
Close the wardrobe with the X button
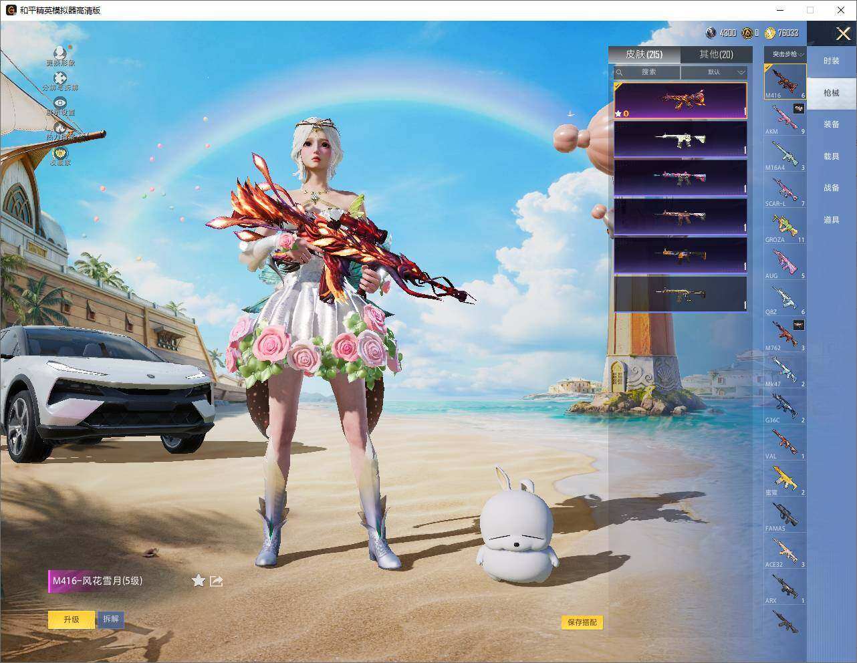[843, 33]
